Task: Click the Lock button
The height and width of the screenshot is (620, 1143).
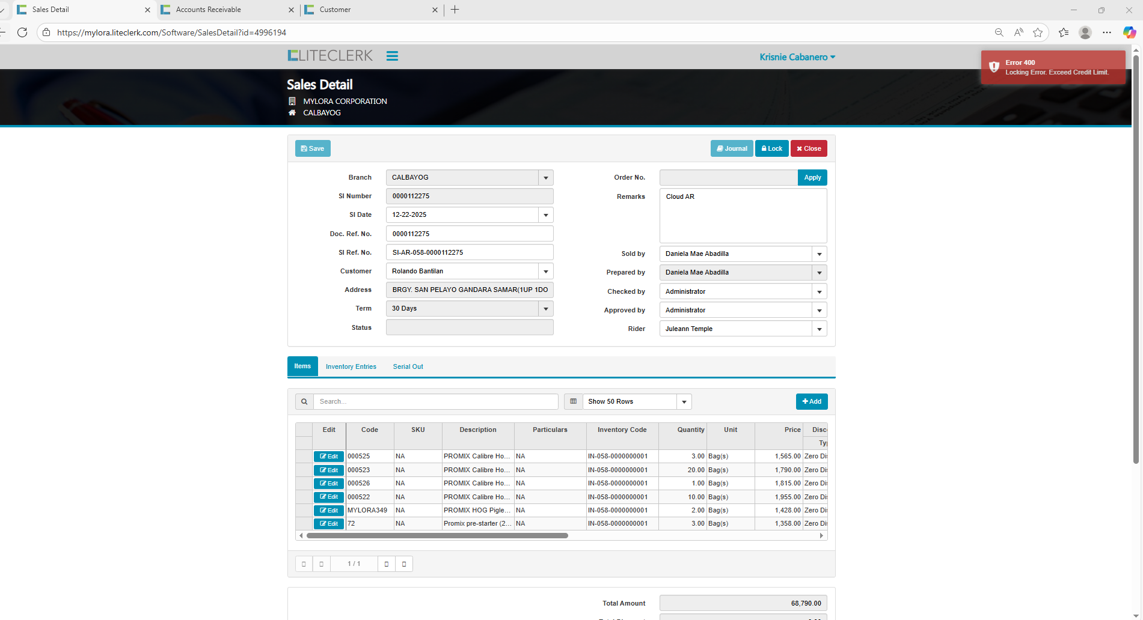Action: [x=771, y=148]
